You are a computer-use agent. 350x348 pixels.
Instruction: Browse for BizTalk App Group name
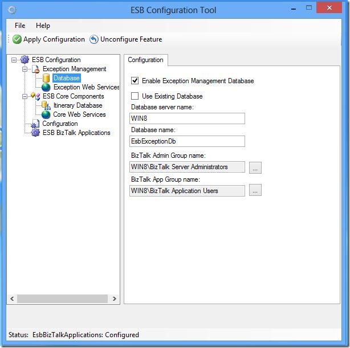255,190
